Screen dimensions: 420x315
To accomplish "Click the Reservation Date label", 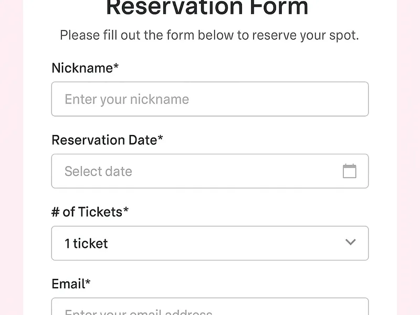I will coord(104,140).
